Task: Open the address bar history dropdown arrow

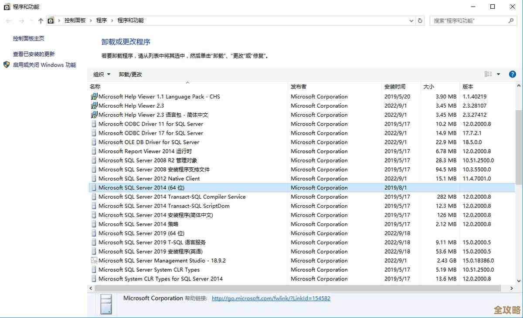Action: click(x=411, y=20)
